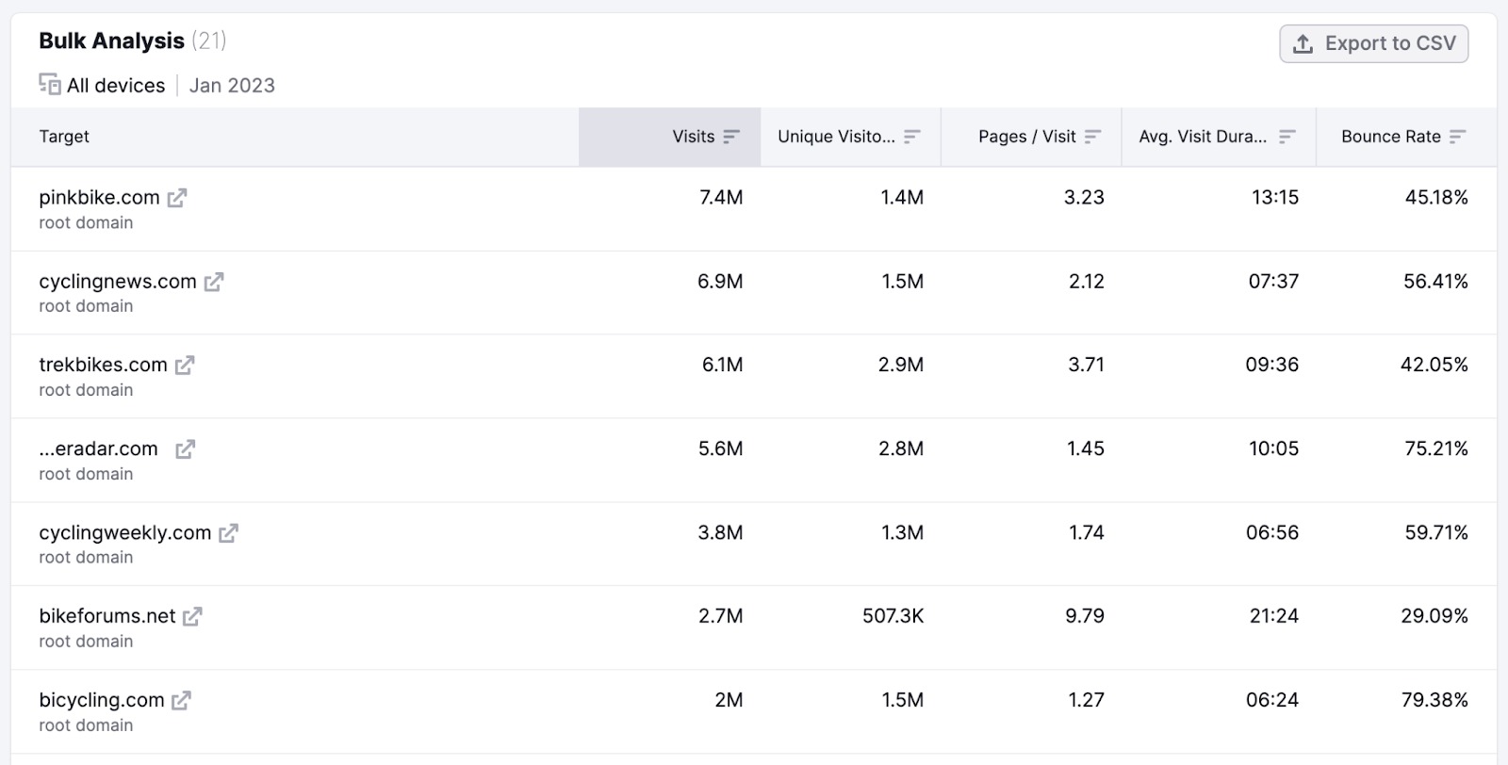Select cyclingnews.com visits value 6.9M
This screenshot has height=765, width=1508.
(x=720, y=282)
